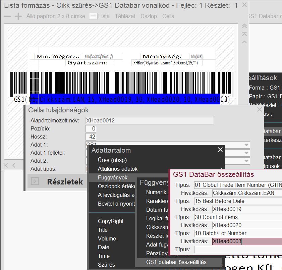This screenshot has height=270, width=282.
Task: Select CopyRight menu entry
Action: (111, 221)
